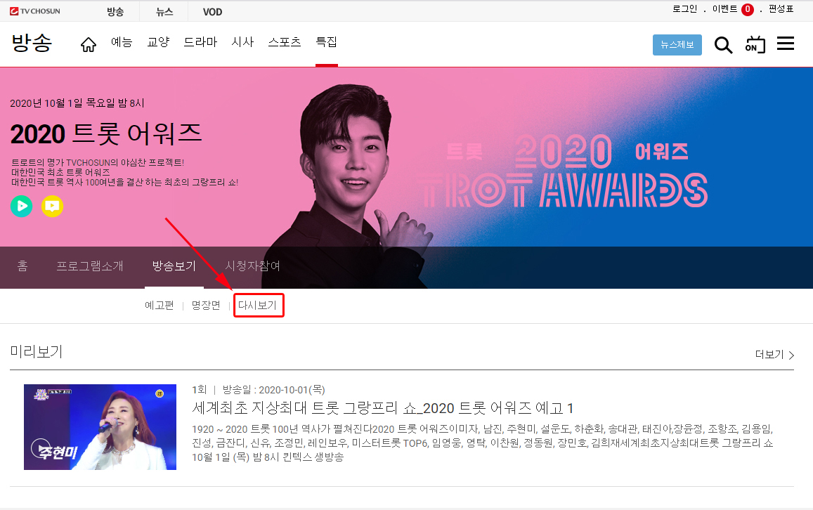Image resolution: width=813 pixels, height=510 pixels.
Task: Click the 이벤트 link
Action: click(x=724, y=9)
